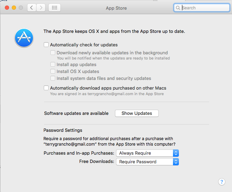Viewport: 232px width, 192px height.
Task: Go forward with the right chevron button
Action: tap(41, 8)
